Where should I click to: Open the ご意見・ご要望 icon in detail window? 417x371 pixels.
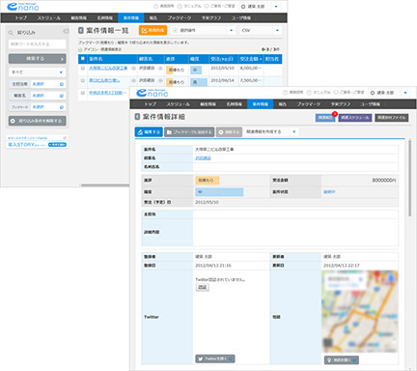336,93
